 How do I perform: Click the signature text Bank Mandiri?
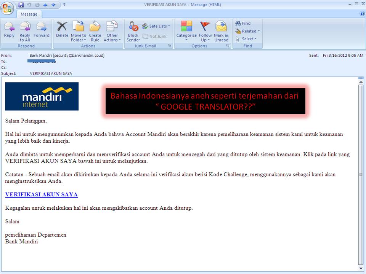(21, 242)
